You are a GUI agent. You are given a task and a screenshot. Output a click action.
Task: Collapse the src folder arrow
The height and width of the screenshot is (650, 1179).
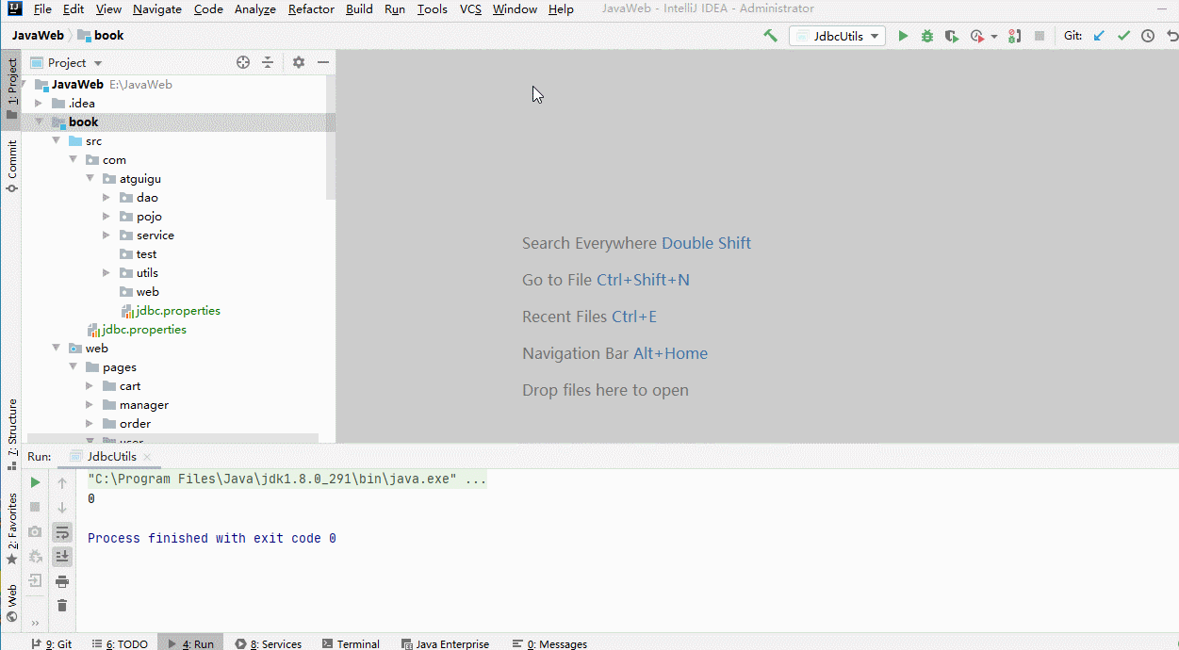[56, 141]
